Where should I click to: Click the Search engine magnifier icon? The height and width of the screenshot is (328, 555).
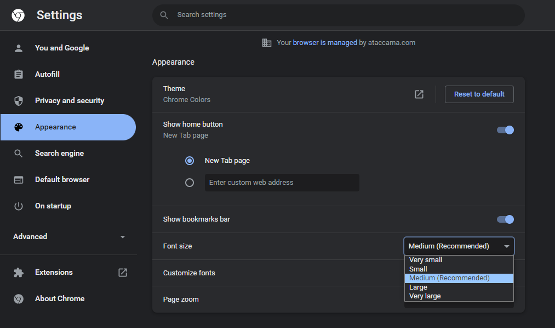(x=19, y=153)
